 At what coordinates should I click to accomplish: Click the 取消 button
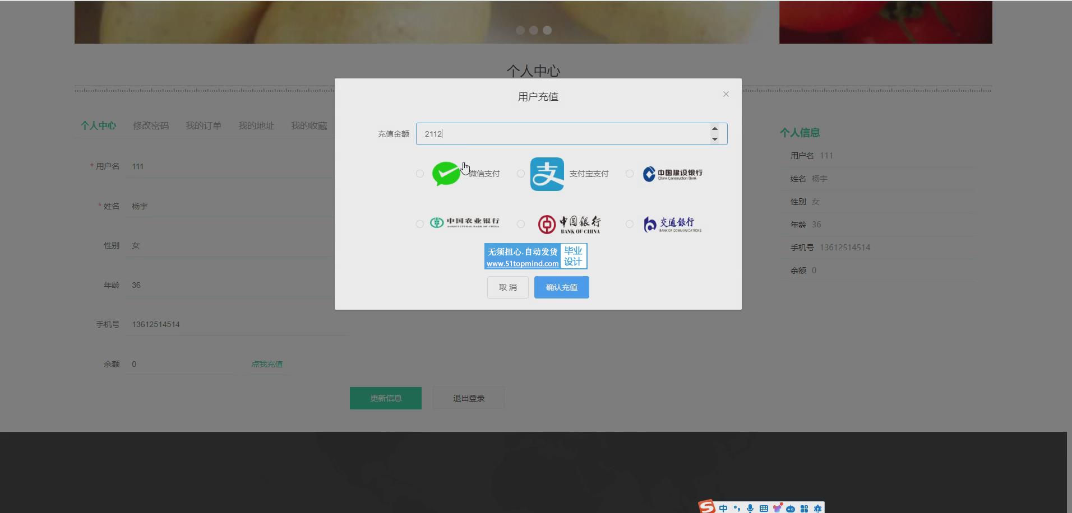tap(508, 287)
